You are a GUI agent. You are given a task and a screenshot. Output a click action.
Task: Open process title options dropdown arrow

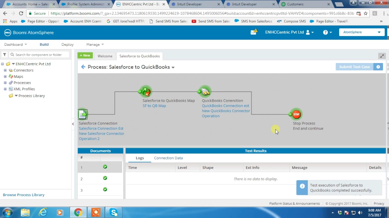click(x=173, y=67)
